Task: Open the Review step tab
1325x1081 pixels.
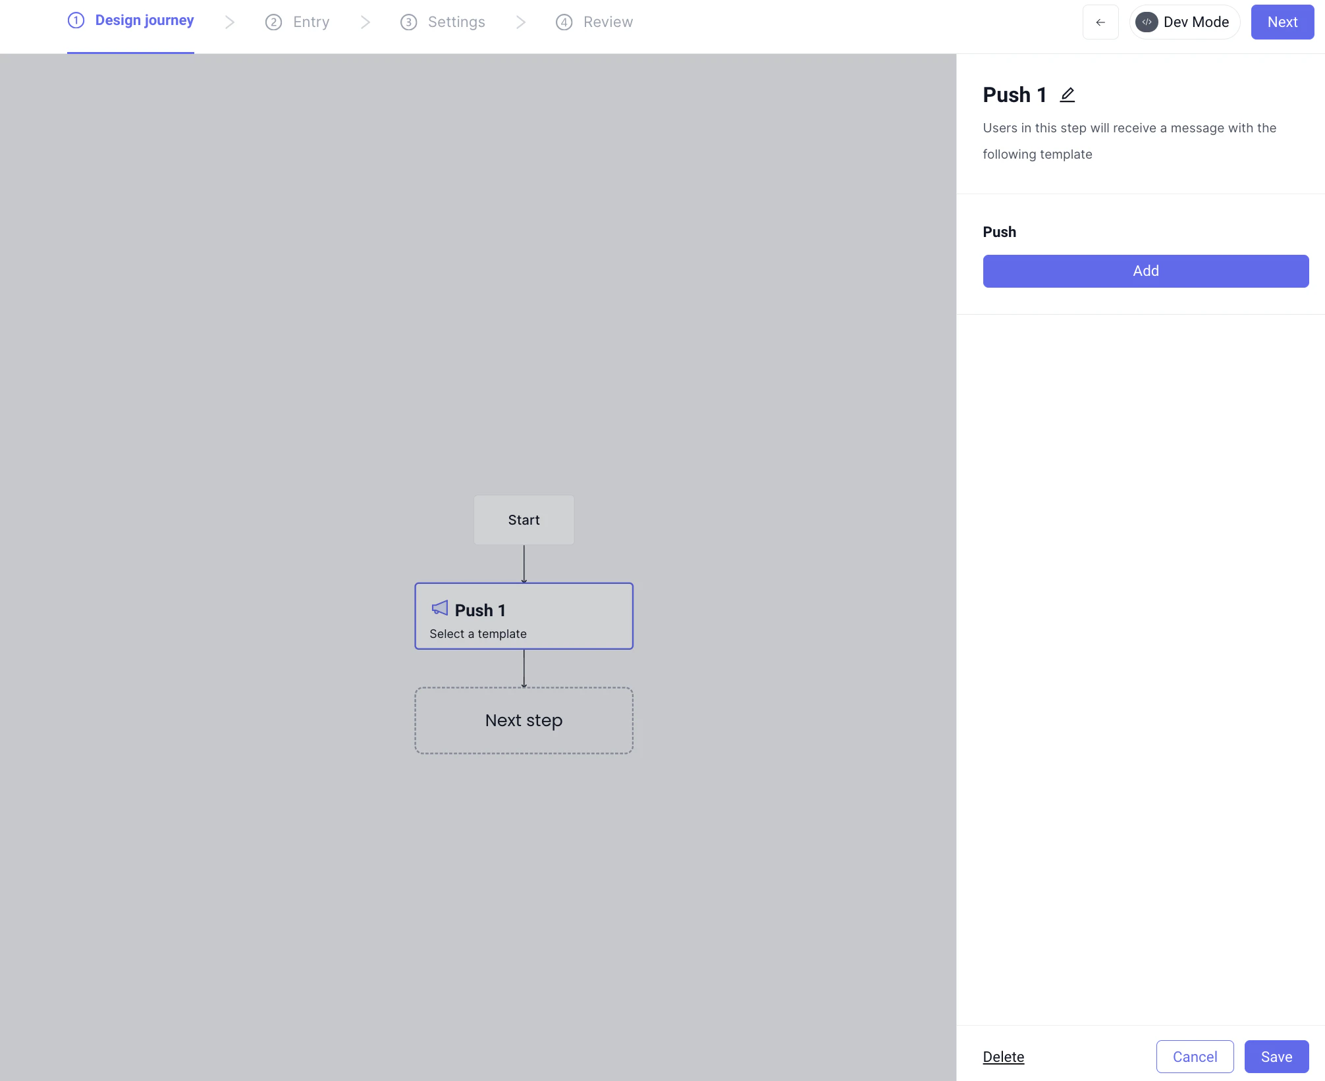Action: coord(607,22)
